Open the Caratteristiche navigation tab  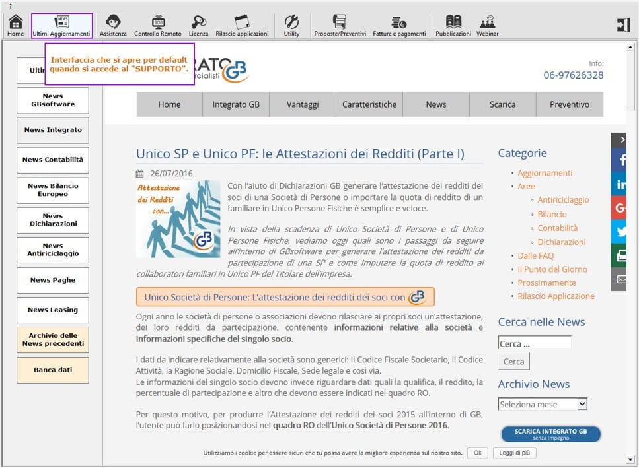pyautogui.click(x=369, y=104)
